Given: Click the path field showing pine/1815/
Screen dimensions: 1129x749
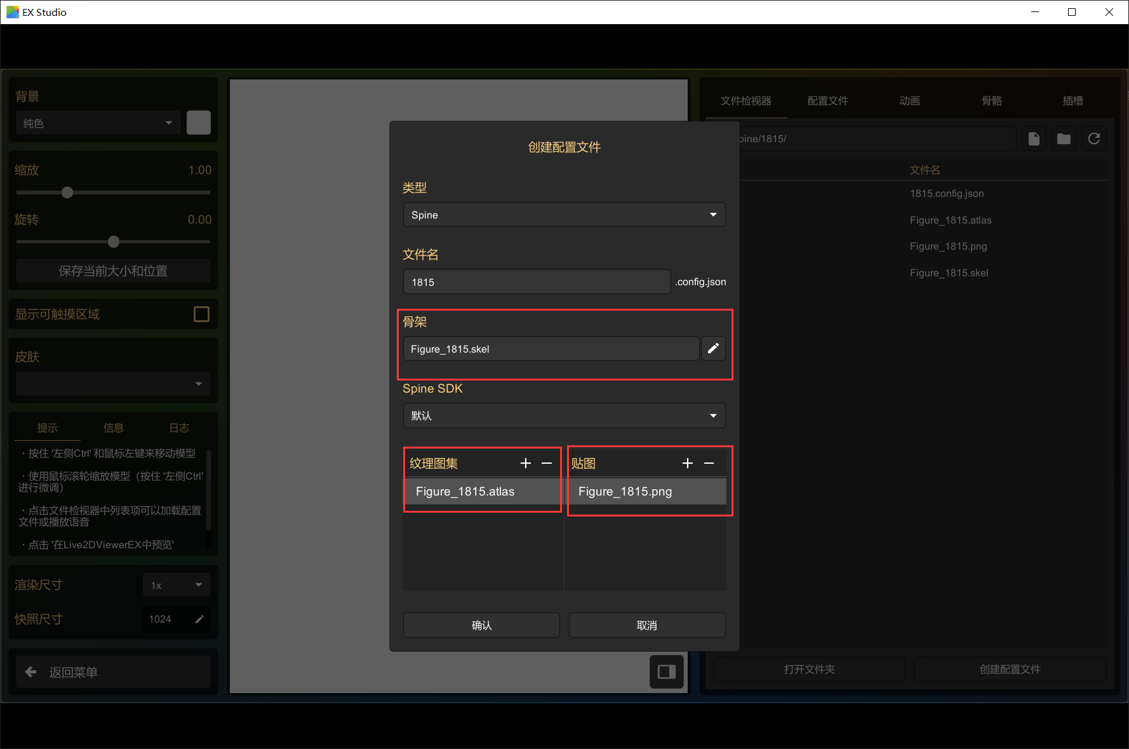Looking at the screenshot, I should (878, 138).
